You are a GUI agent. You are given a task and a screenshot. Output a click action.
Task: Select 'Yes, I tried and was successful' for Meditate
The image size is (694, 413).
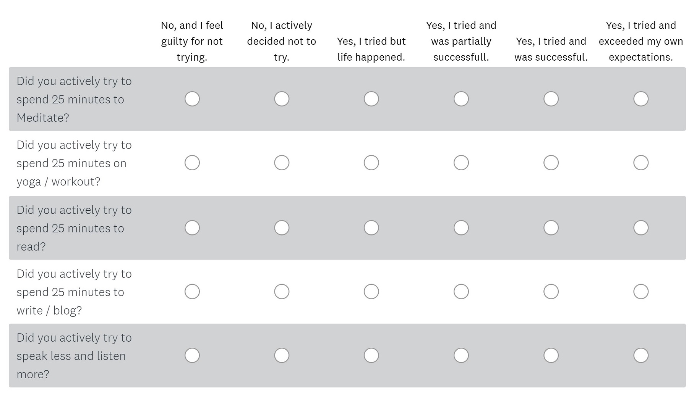point(551,99)
